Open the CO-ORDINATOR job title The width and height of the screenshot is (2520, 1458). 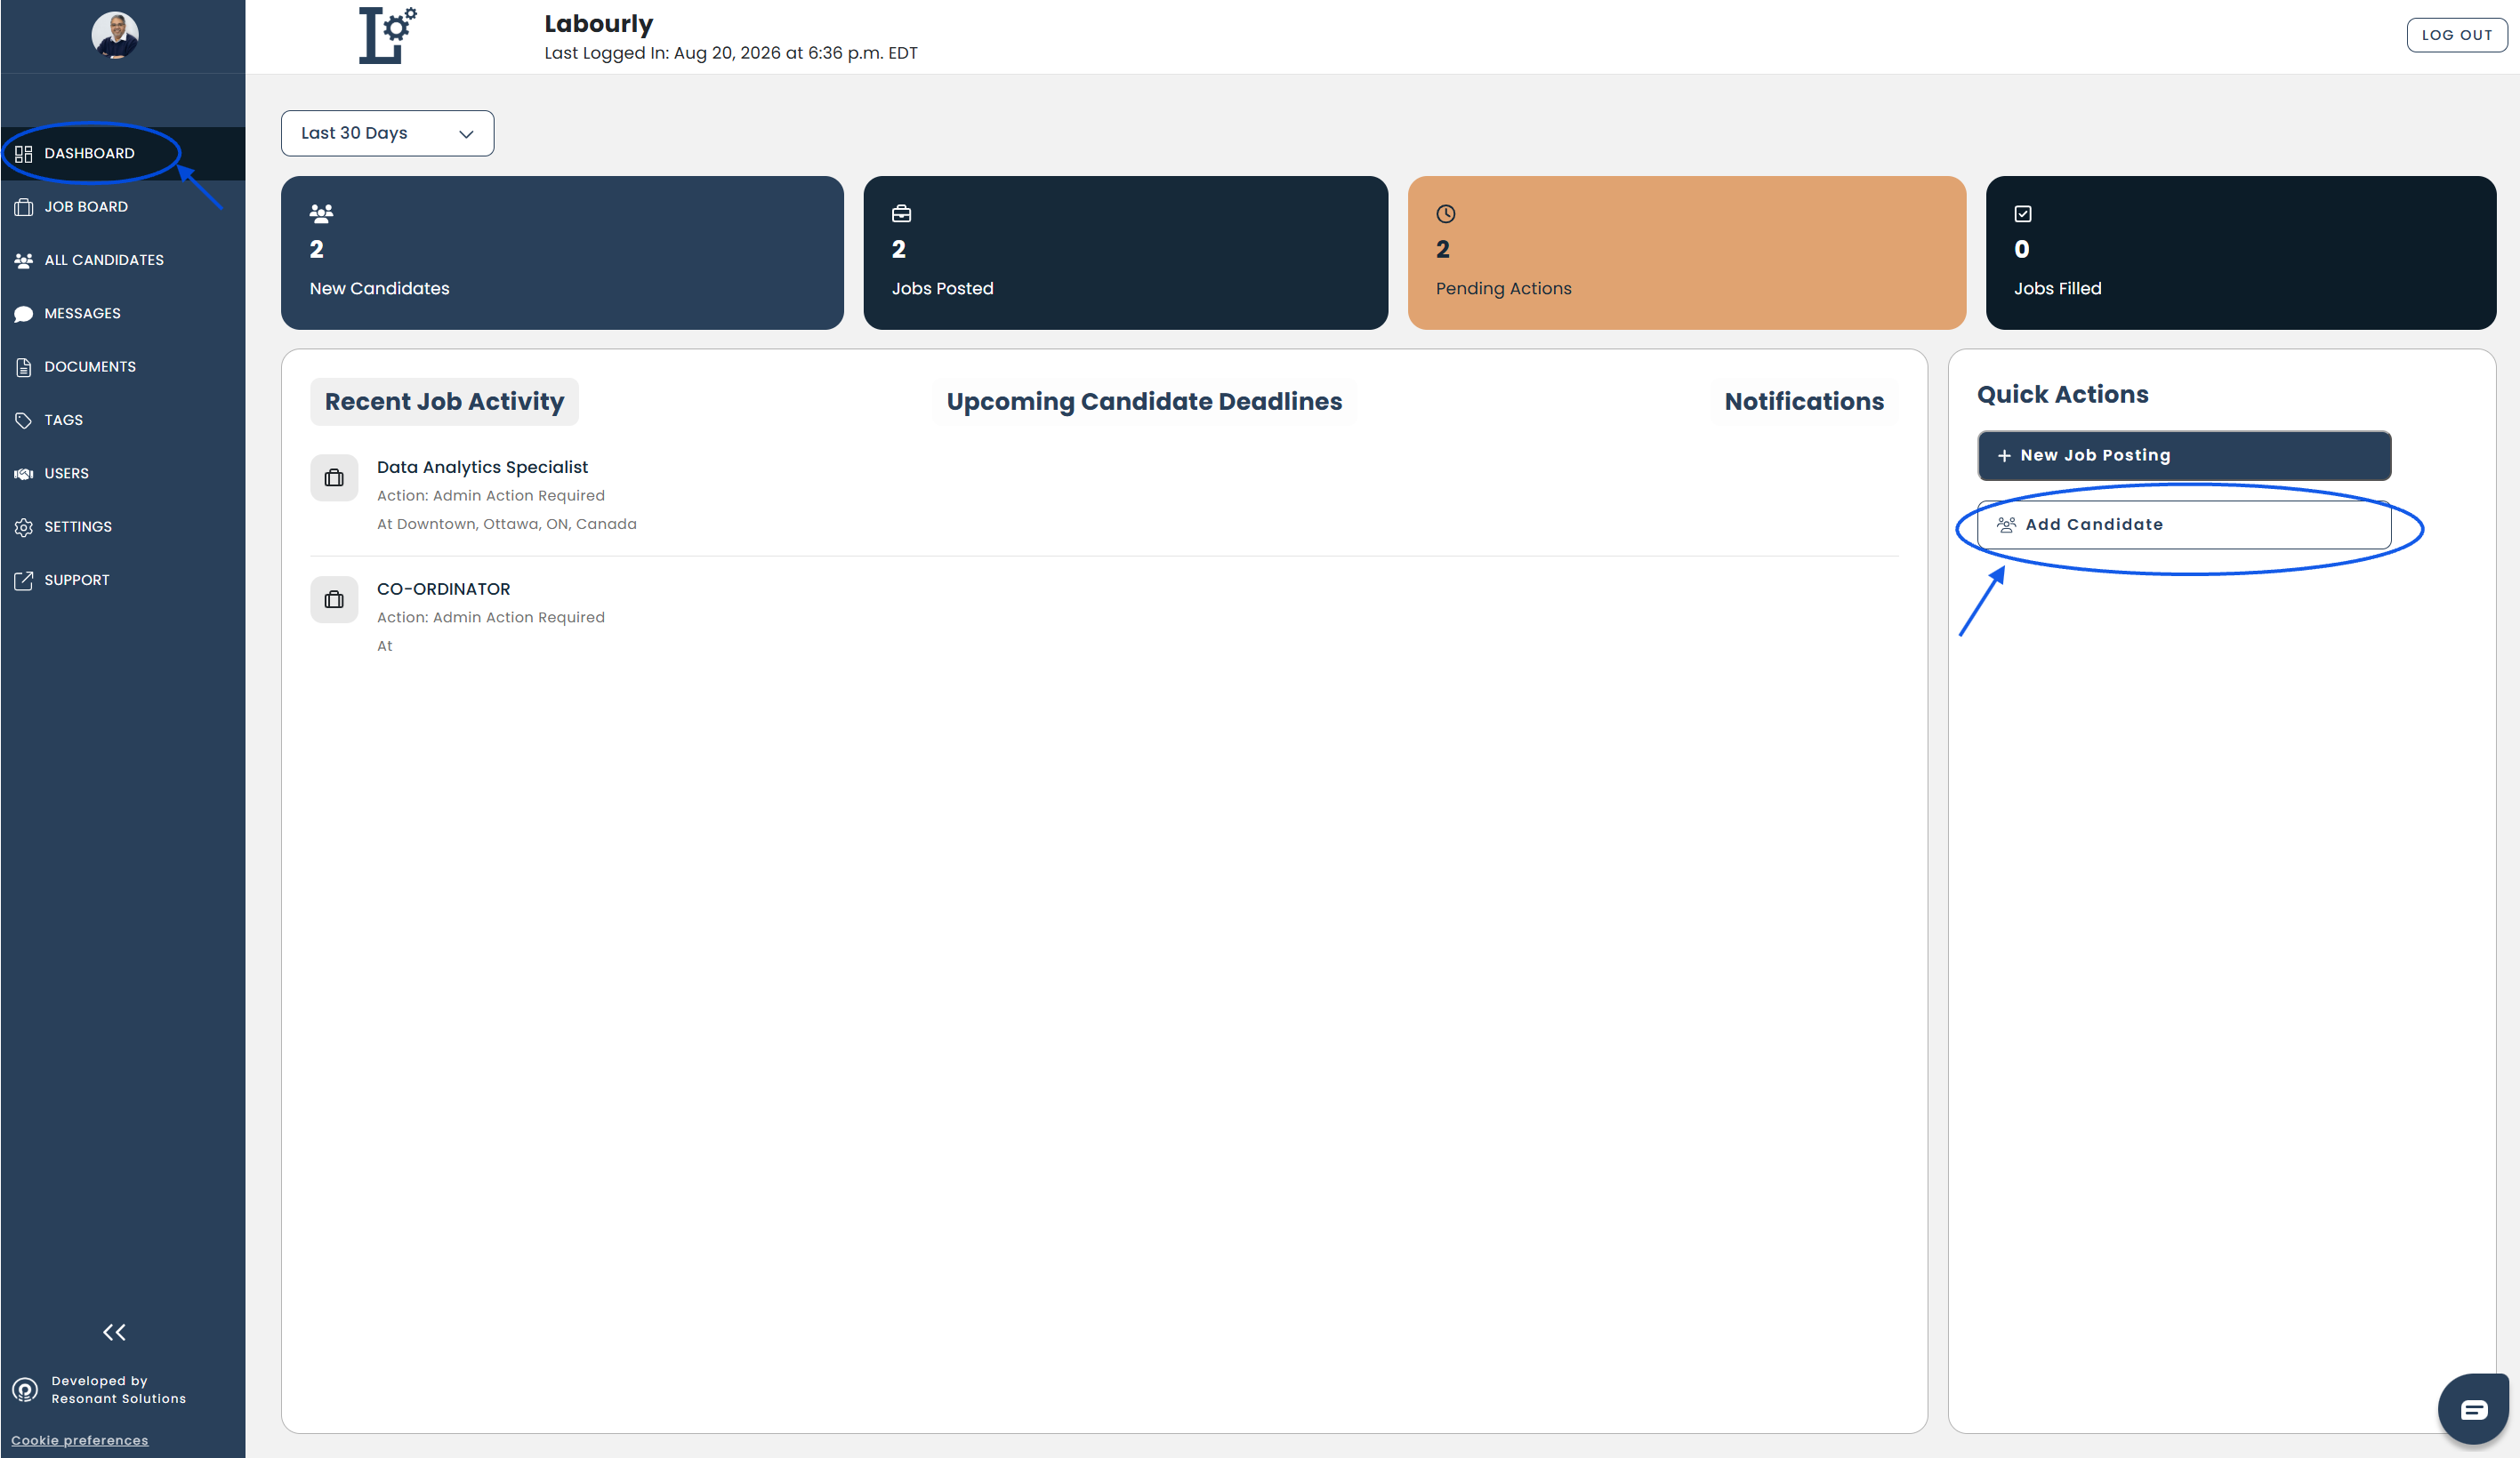coord(443,589)
